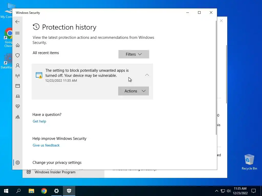Open Family options icon in the sidebar
Image resolution: width=262 pixels, height=196 pixels.
(x=18, y=117)
